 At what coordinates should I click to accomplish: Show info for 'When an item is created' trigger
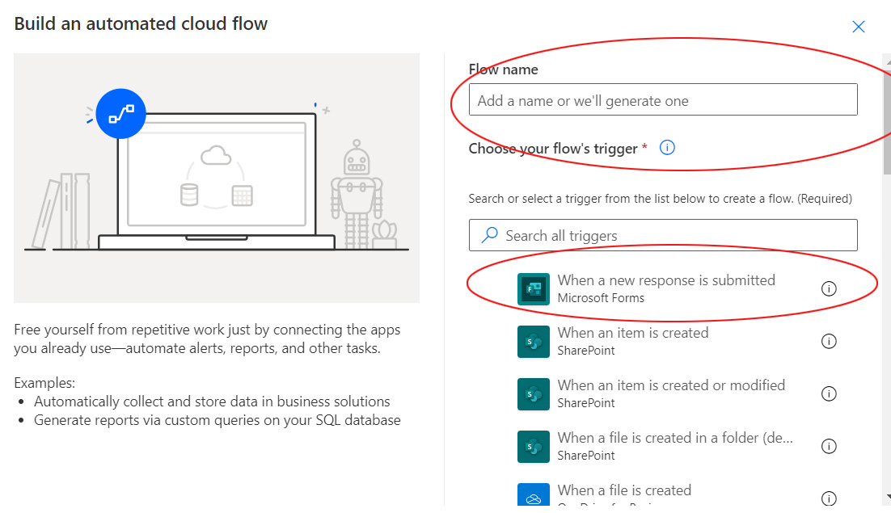coord(829,342)
